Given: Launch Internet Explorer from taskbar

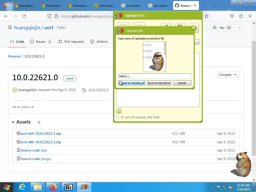Looking at the screenshot, I should click(22, 187).
